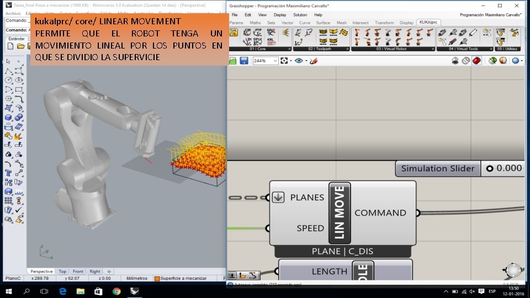The image size is (530, 298).
Task: Add viewport tab with plus button
Action: pos(109,272)
